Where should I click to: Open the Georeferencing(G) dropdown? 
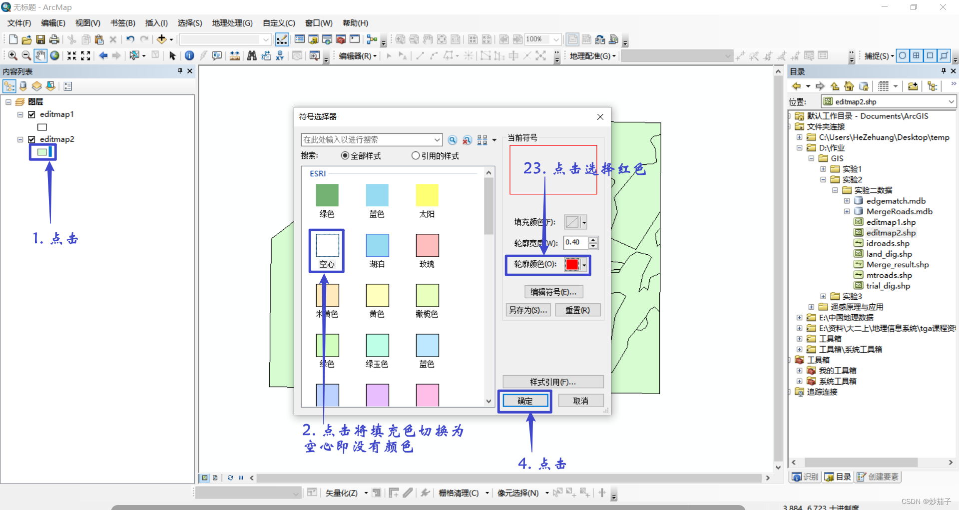coord(592,56)
